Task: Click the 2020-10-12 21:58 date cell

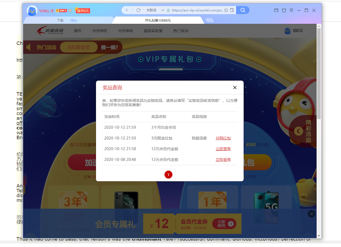Action: click(120, 149)
